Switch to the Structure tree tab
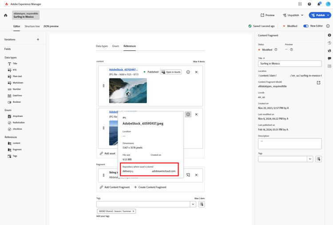This screenshot has height=225, width=333. (32, 26)
